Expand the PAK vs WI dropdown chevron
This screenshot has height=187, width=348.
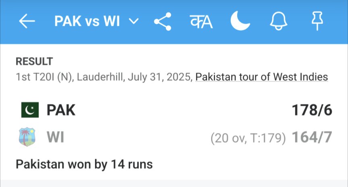pos(134,21)
